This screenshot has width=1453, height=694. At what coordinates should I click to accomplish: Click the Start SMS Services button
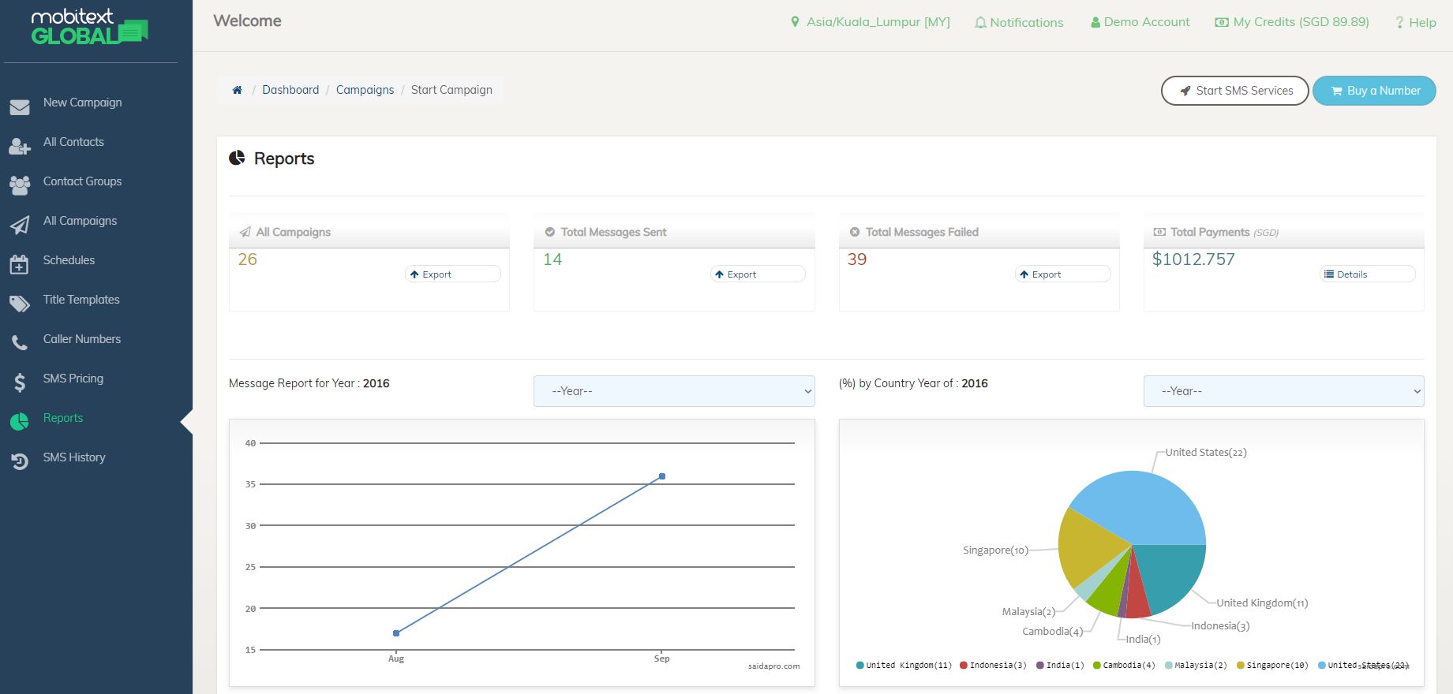1234,91
